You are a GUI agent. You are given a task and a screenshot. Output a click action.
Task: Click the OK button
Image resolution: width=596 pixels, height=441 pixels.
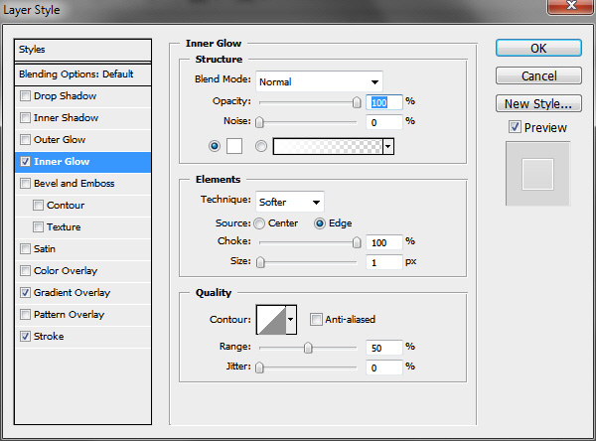click(538, 49)
